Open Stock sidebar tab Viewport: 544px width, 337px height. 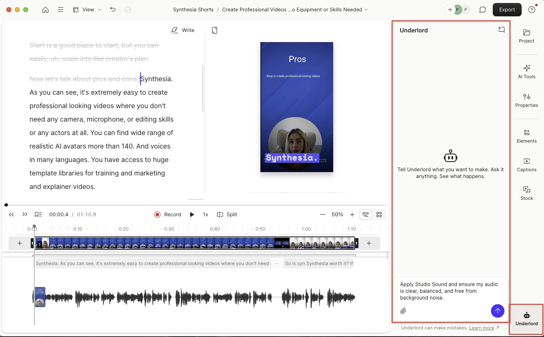(x=527, y=194)
